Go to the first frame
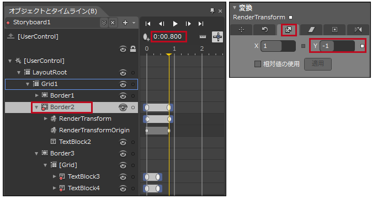Viewport: 372px width, 199px height. pyautogui.click(x=148, y=24)
